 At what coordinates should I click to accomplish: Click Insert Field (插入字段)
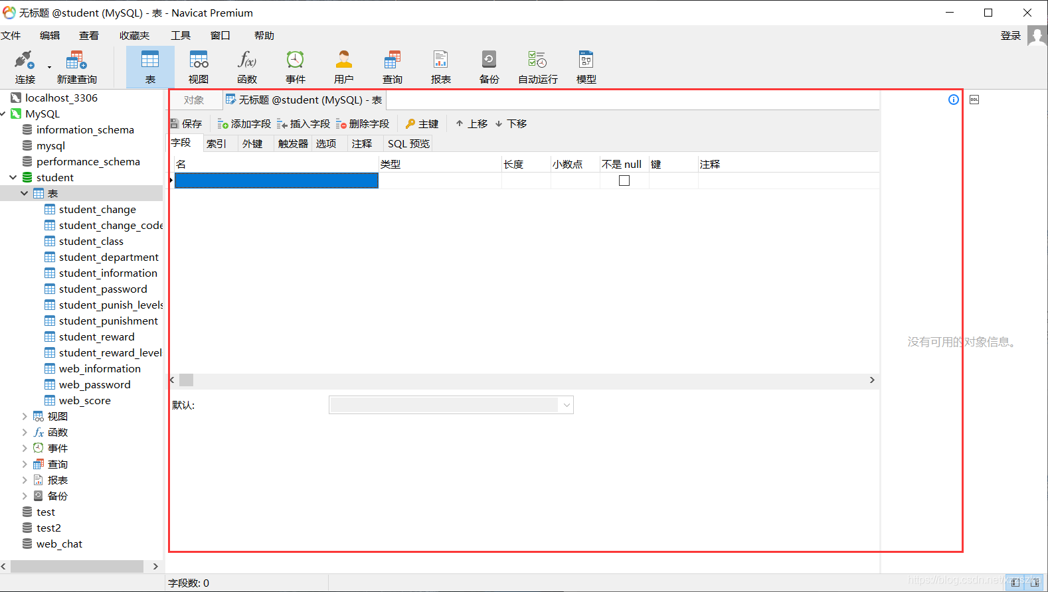pyautogui.click(x=304, y=123)
